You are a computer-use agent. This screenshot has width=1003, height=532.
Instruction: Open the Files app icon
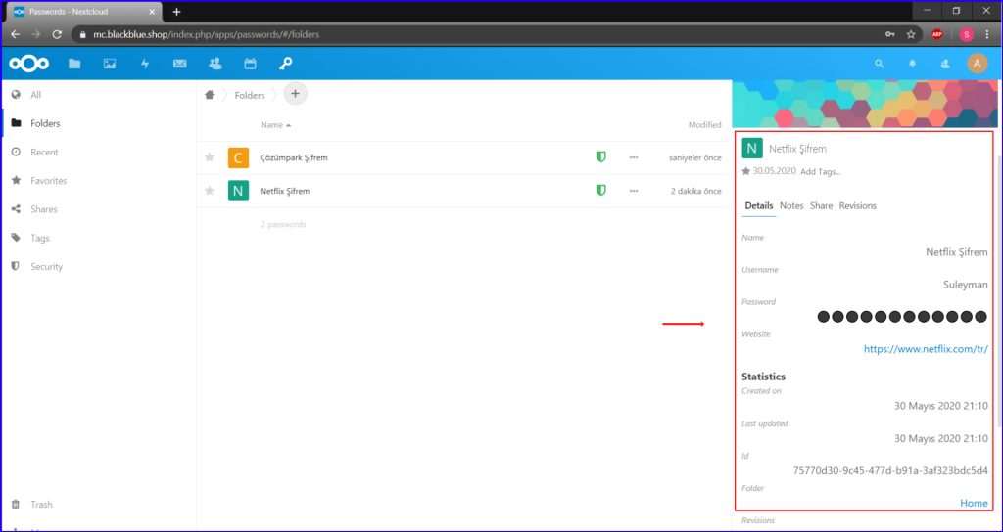pos(74,64)
